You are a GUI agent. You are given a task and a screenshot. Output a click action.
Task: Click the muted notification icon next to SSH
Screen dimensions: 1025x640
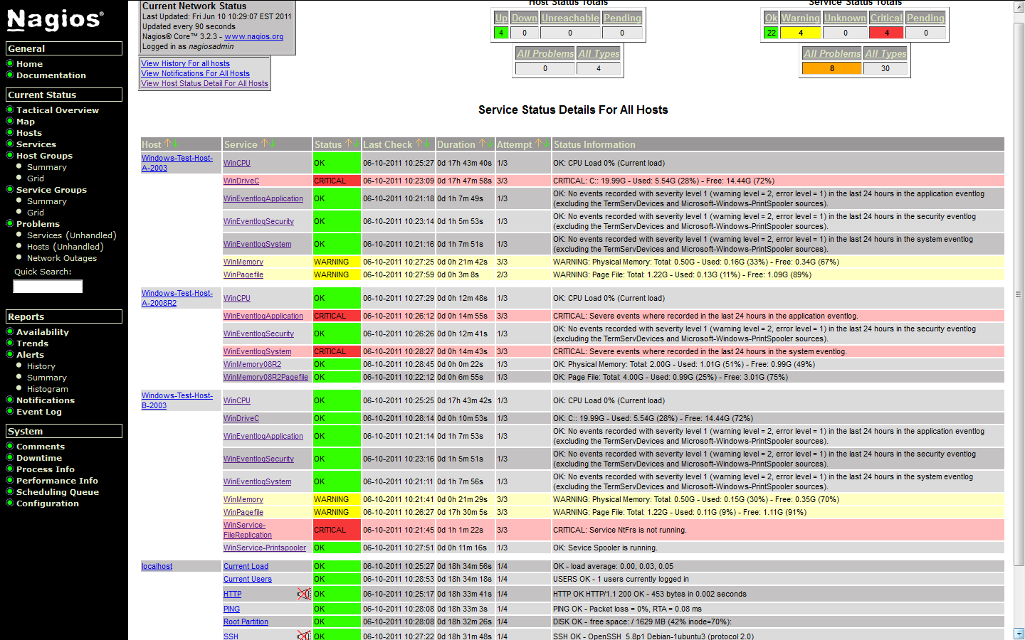(304, 634)
